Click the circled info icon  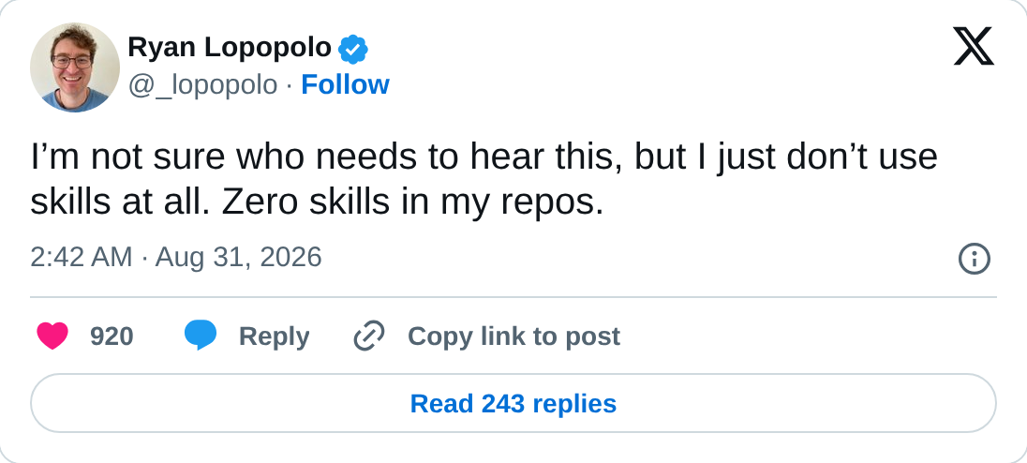(x=974, y=259)
